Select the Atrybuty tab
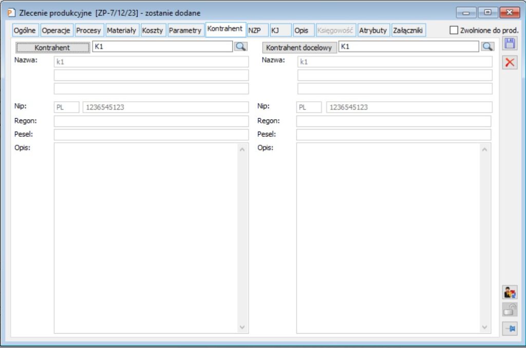Viewport: 526px width, 348px height. click(373, 30)
